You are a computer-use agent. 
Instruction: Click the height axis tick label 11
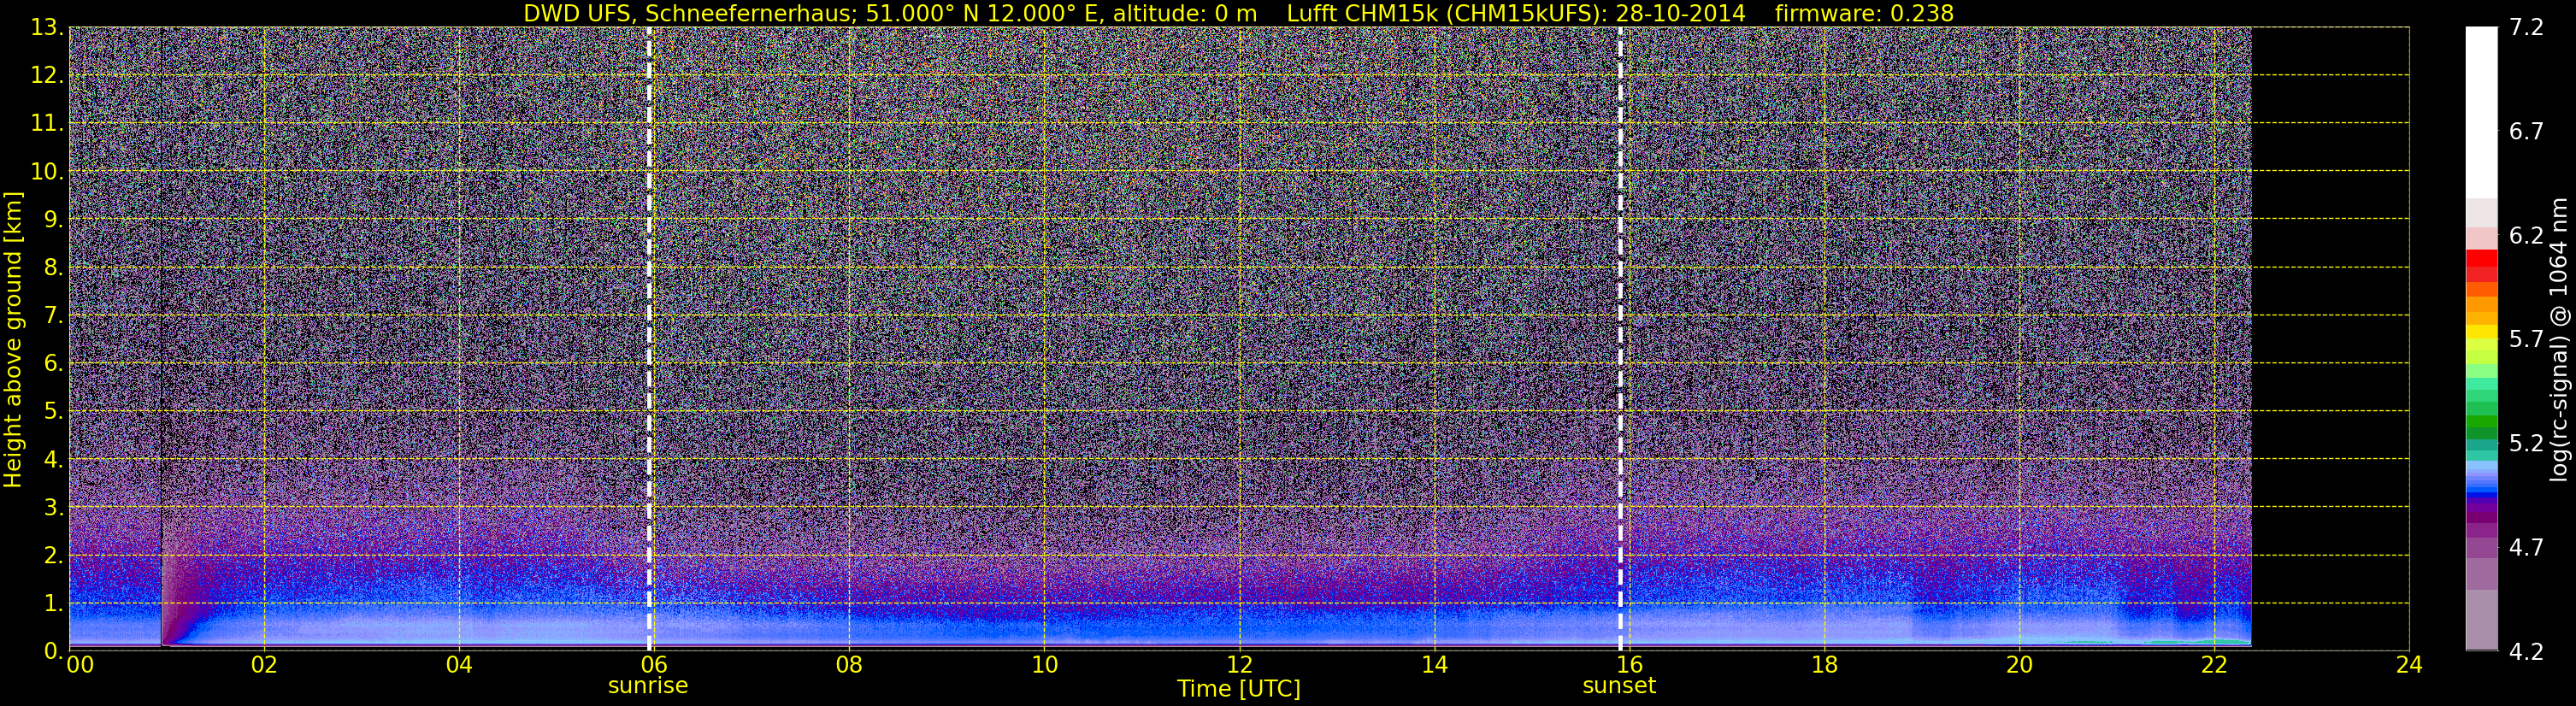pos(48,123)
